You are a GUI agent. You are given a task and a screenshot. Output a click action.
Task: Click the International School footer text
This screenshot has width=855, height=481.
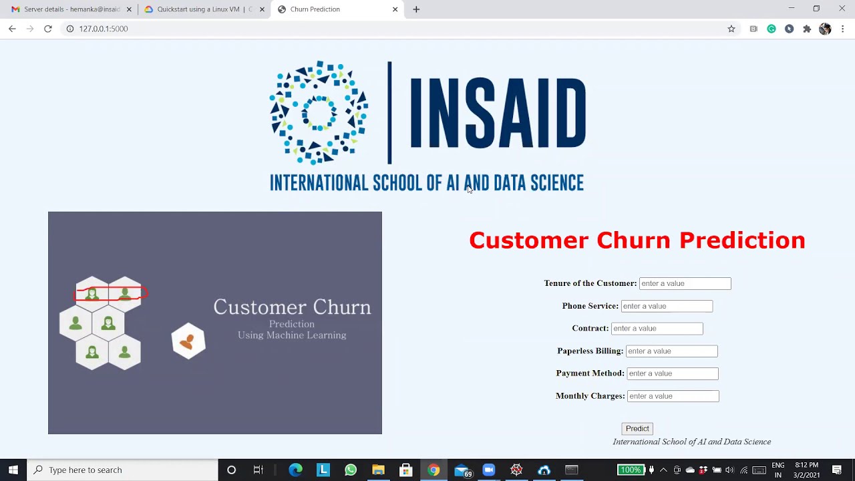pos(692,442)
